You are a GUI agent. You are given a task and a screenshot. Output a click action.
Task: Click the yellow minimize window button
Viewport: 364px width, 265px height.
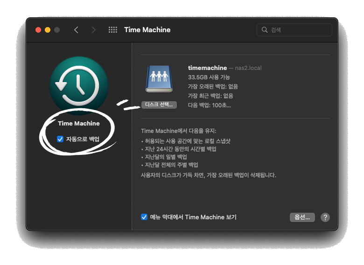click(x=48, y=30)
